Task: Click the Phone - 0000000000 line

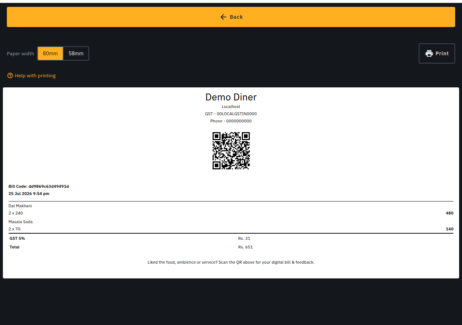Action: coord(231,121)
